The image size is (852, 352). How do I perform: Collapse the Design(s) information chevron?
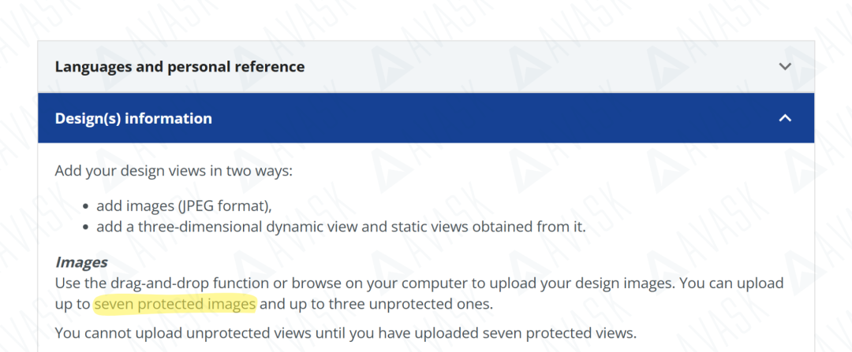tap(784, 118)
